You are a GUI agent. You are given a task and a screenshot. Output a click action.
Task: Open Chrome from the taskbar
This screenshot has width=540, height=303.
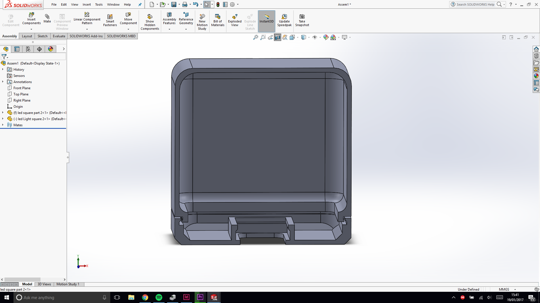tap(145, 297)
